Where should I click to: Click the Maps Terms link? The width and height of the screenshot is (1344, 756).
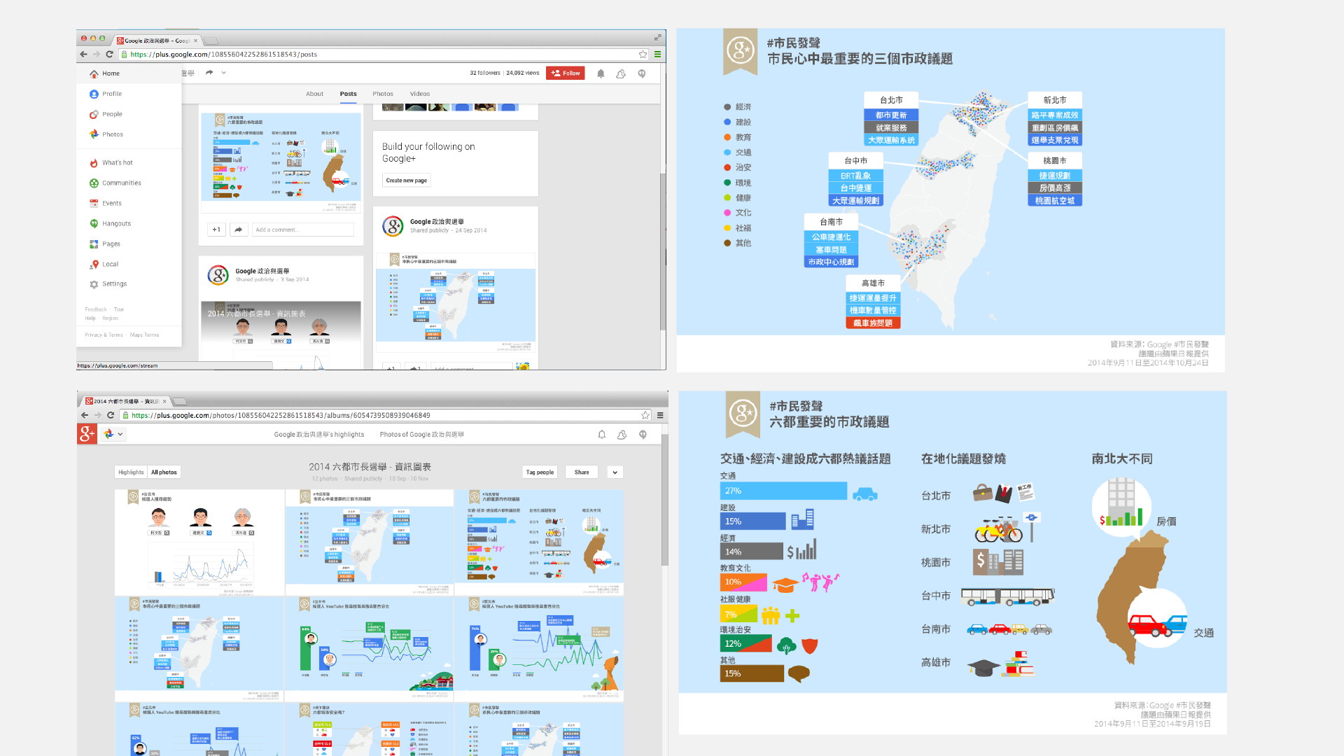144,335
